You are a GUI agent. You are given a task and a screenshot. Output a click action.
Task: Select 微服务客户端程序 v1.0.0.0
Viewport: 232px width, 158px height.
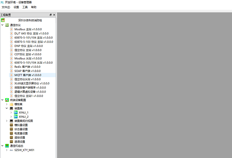tap(30, 88)
